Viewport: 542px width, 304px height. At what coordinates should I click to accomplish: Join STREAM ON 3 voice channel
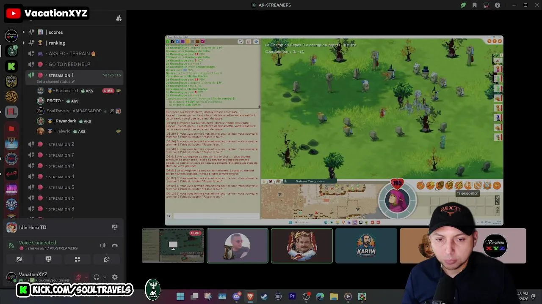[61, 166]
